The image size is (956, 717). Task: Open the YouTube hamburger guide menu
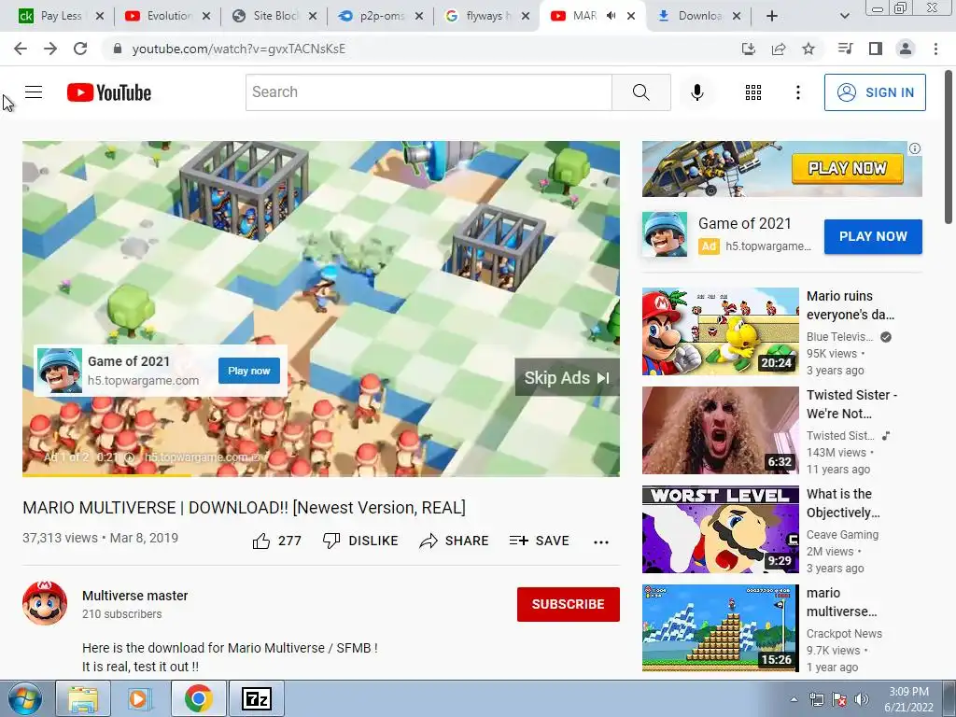(34, 92)
